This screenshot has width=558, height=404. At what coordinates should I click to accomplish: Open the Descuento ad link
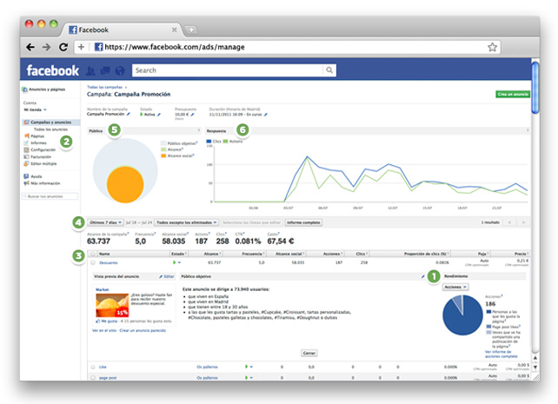click(109, 262)
